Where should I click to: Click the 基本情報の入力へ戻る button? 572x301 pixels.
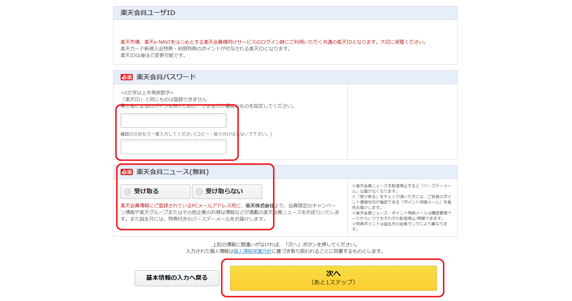coord(177,278)
